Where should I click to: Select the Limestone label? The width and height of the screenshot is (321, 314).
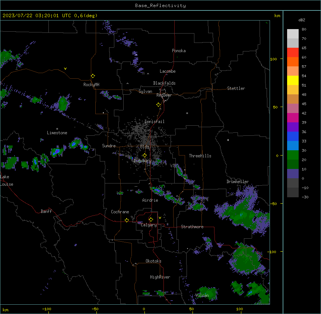[57, 133]
